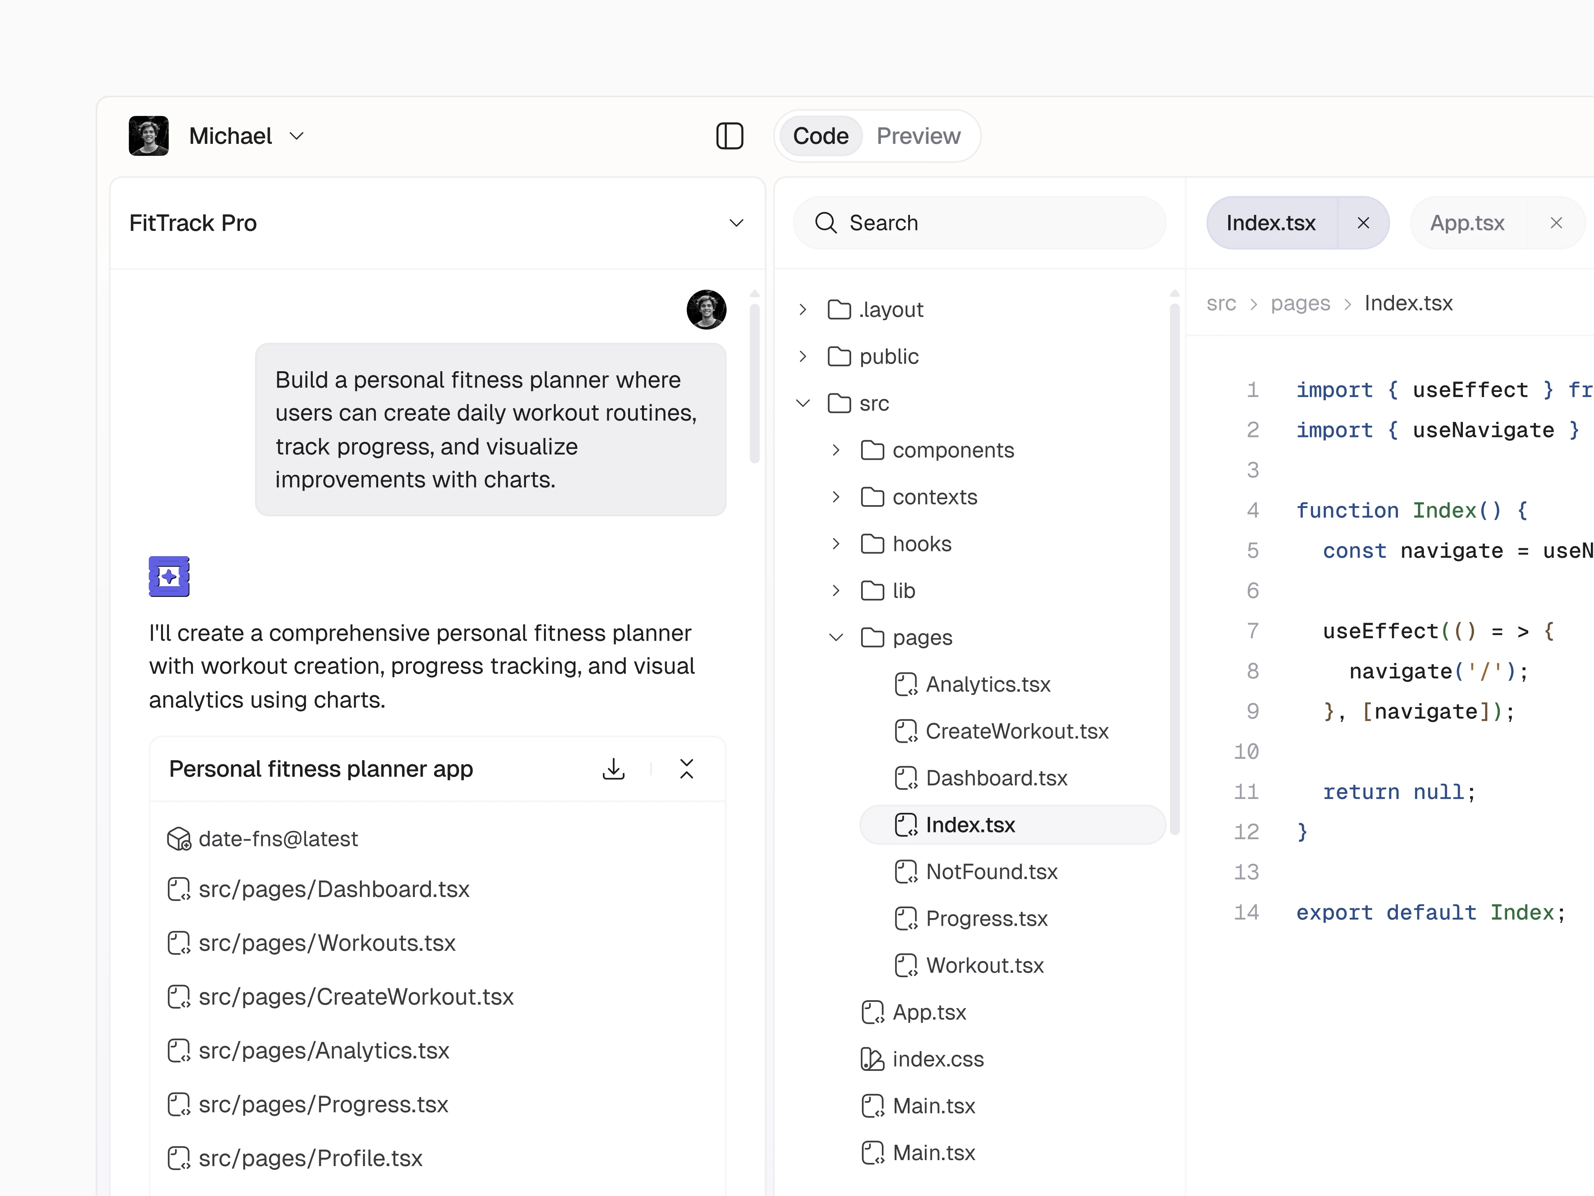
Task: Open src/pages/Dashboard.tsx from changed files list
Action: (x=334, y=889)
